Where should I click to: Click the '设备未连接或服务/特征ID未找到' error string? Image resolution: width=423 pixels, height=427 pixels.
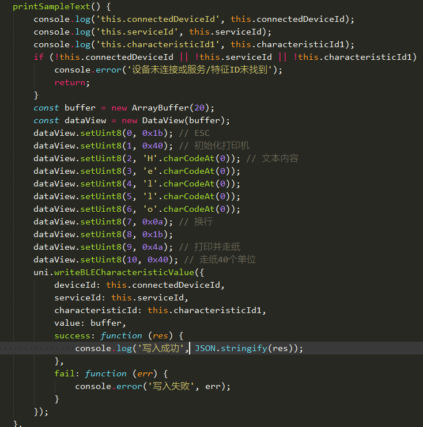pyautogui.click(x=199, y=70)
